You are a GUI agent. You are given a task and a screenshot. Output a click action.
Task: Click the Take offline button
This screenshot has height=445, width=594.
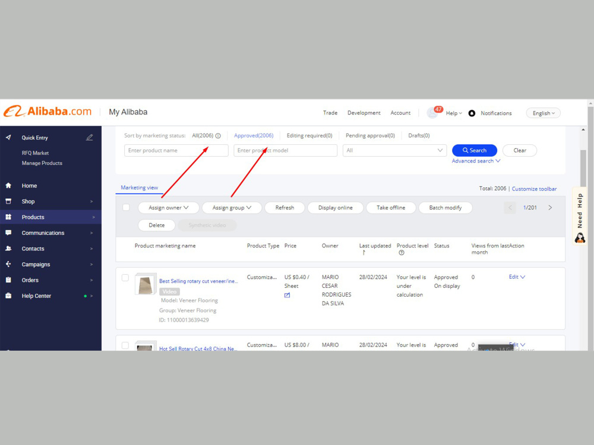coord(391,207)
